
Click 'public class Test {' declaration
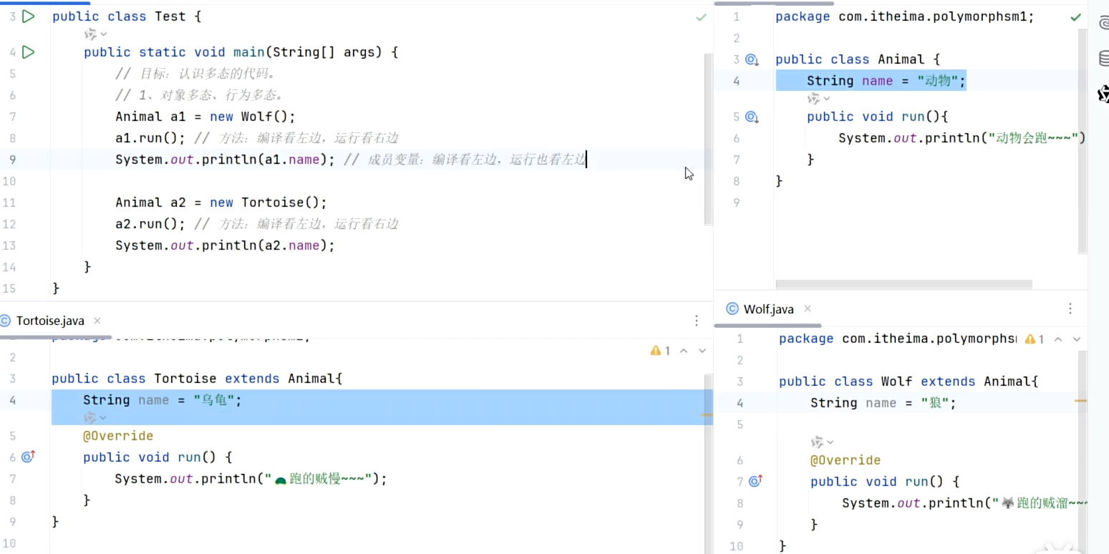(127, 16)
